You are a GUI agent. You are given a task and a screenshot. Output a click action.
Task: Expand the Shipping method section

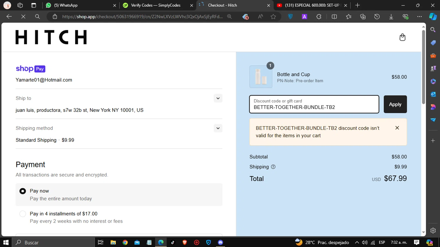218,128
